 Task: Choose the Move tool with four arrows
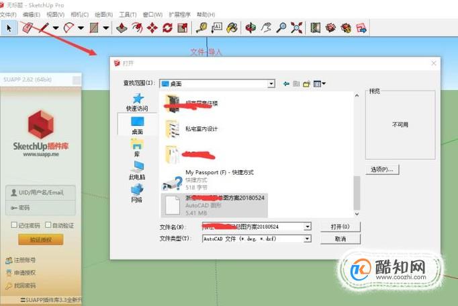152,28
